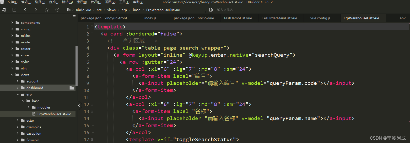Switch to CesOrderMainList.vue tab

(279, 18)
